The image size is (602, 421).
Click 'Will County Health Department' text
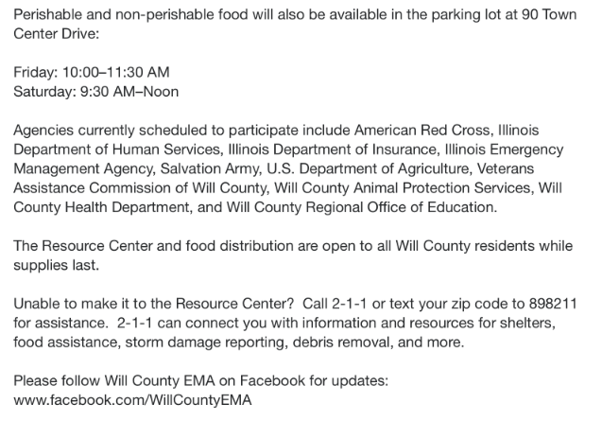(x=101, y=207)
